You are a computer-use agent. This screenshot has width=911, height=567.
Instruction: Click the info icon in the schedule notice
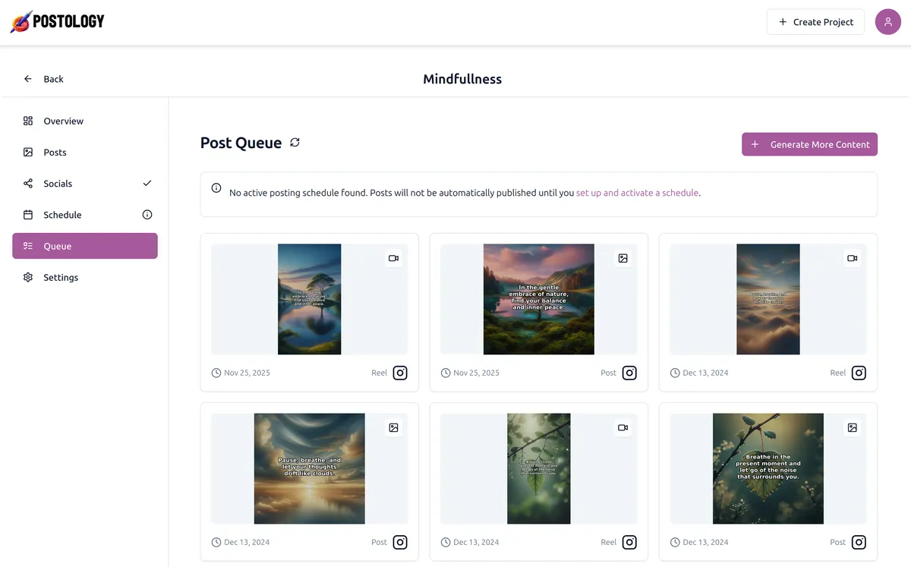tap(216, 187)
